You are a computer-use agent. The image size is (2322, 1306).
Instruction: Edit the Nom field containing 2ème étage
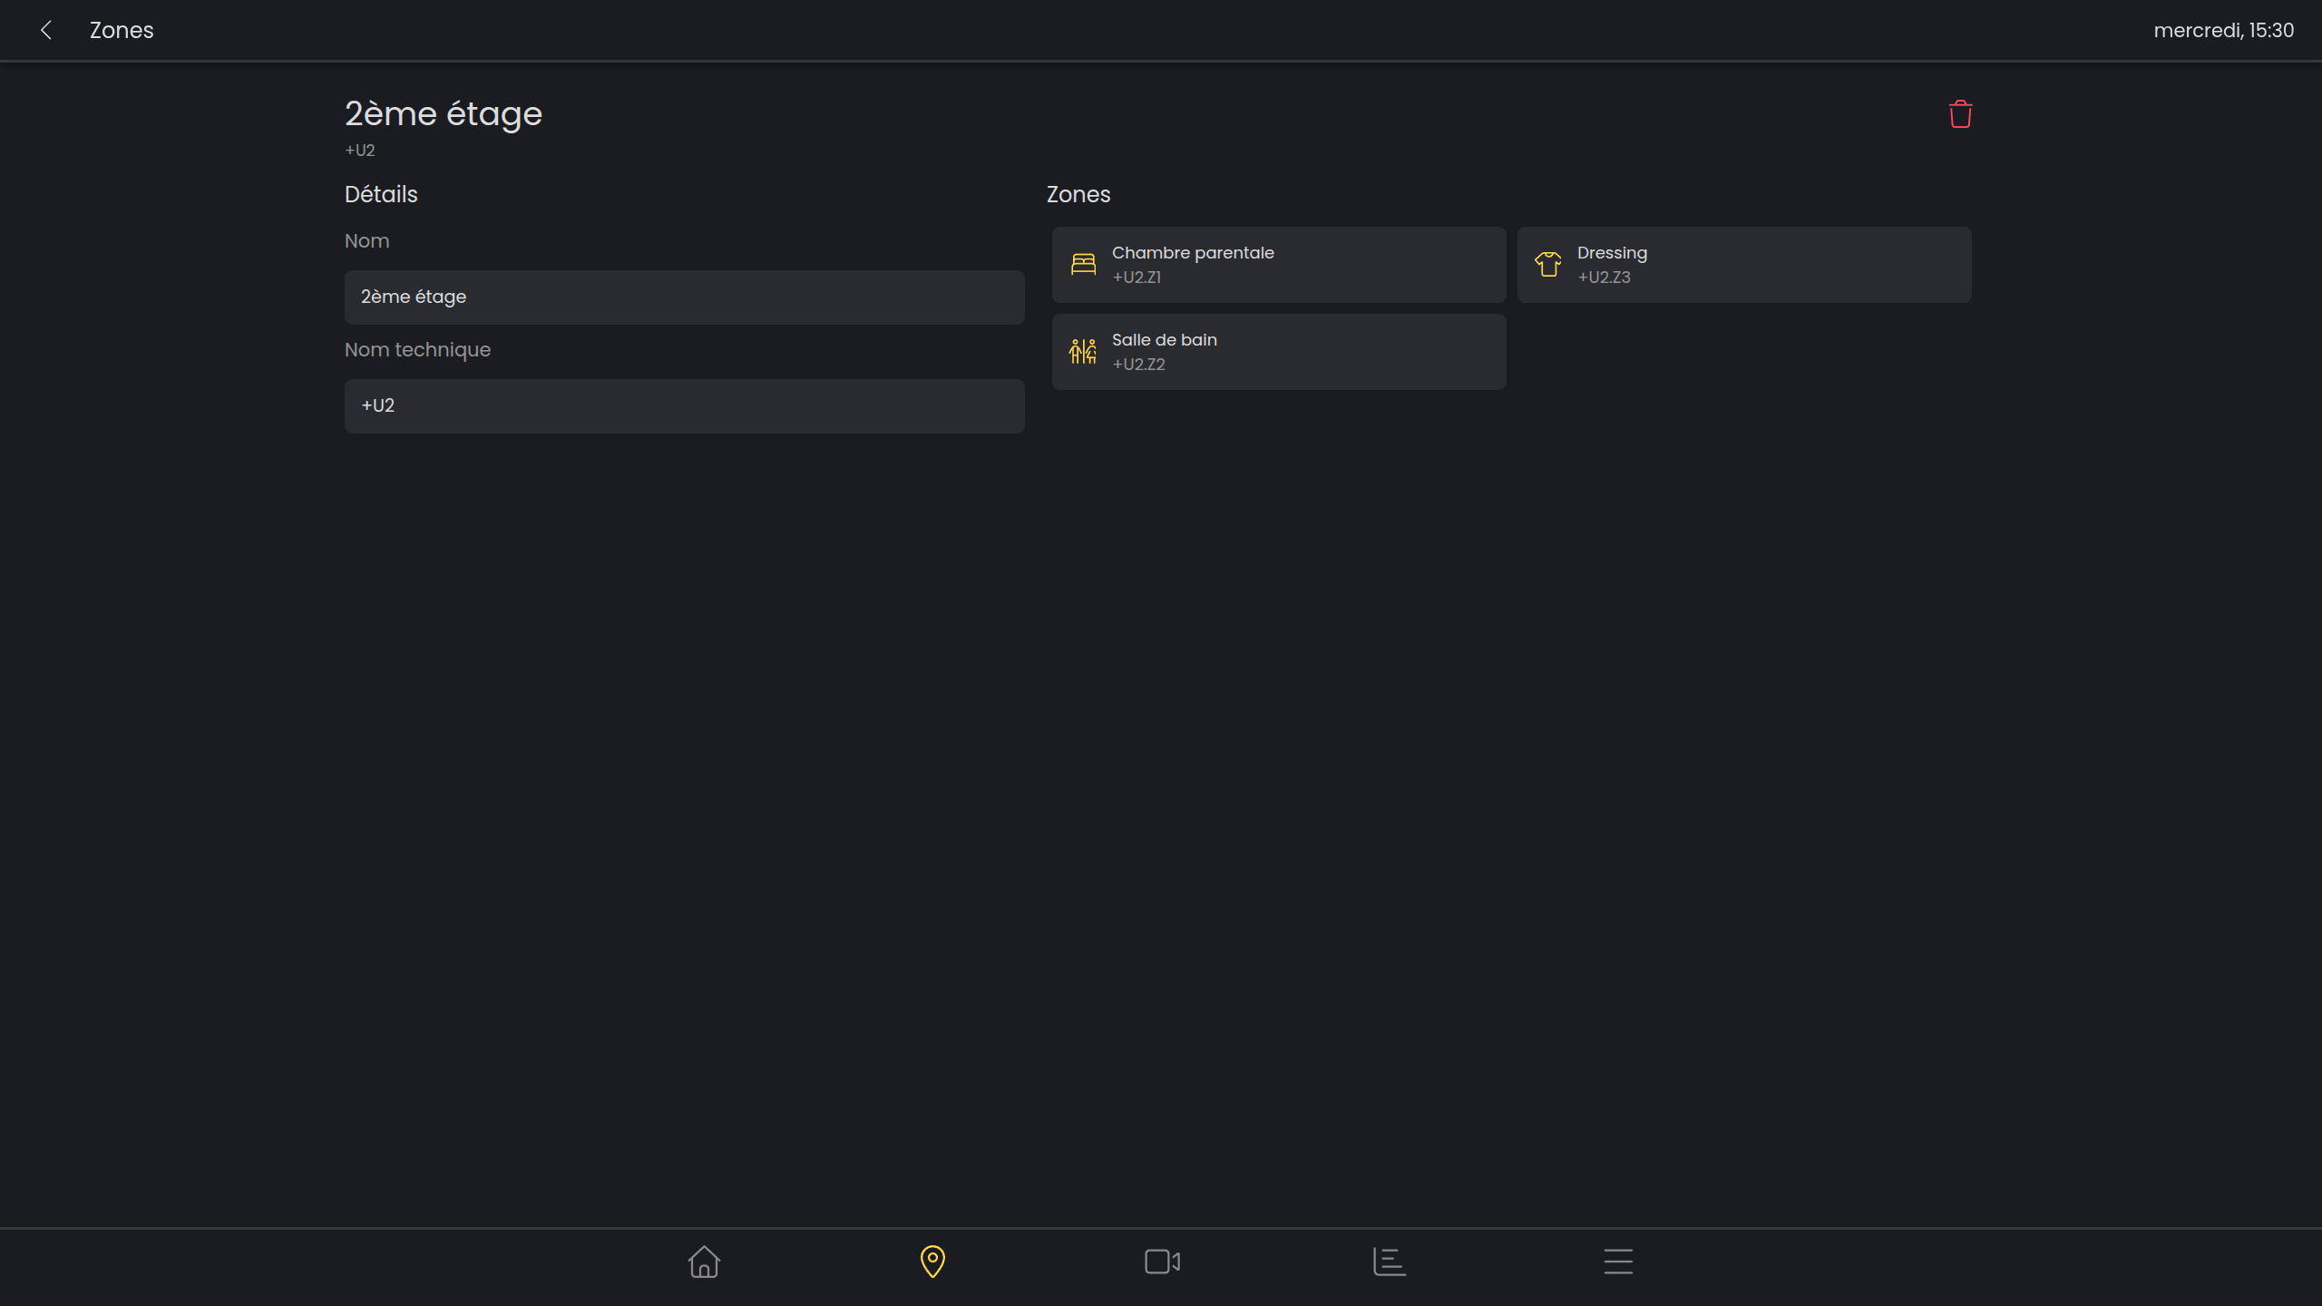[x=684, y=297]
